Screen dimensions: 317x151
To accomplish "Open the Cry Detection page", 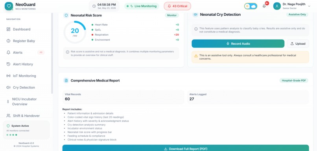I will click(26, 87).
